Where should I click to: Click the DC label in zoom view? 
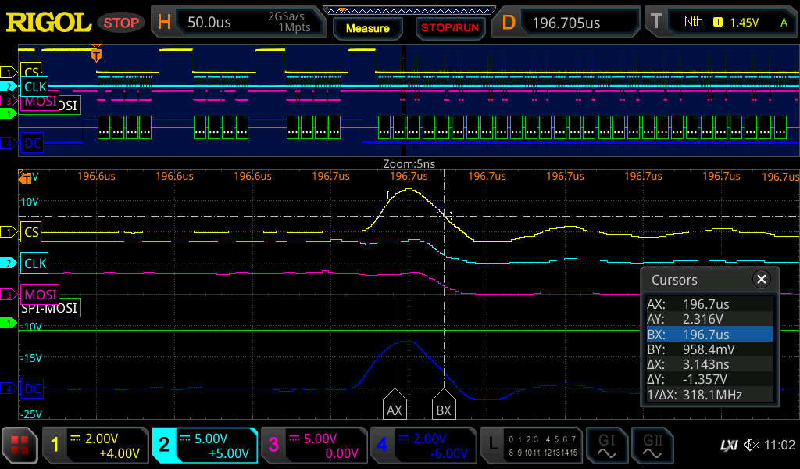click(32, 388)
